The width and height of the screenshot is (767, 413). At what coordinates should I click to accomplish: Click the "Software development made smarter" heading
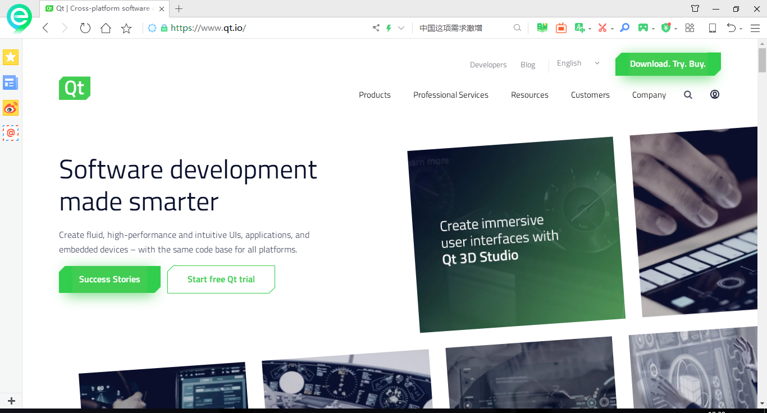(188, 185)
